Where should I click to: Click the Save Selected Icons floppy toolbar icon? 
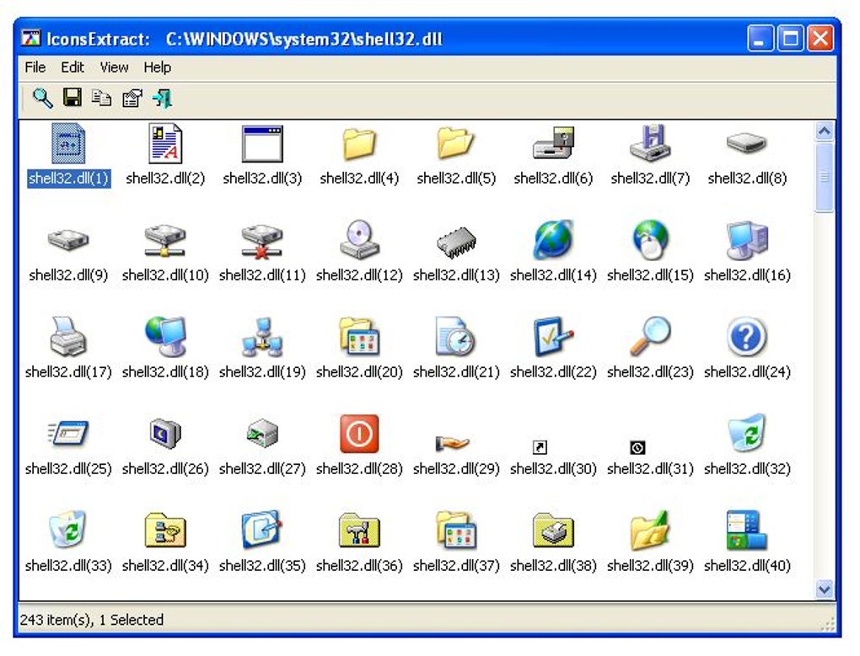pyautogui.click(x=73, y=98)
